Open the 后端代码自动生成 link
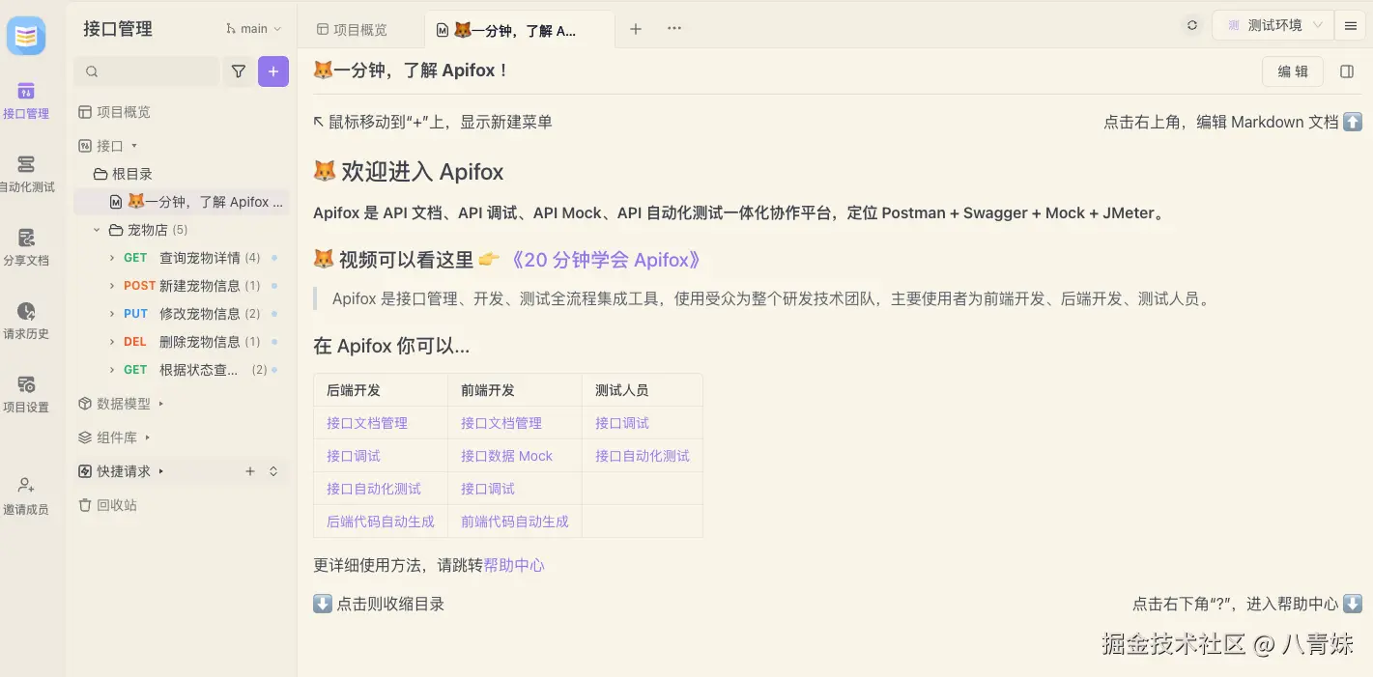The image size is (1373, 677). point(381,522)
